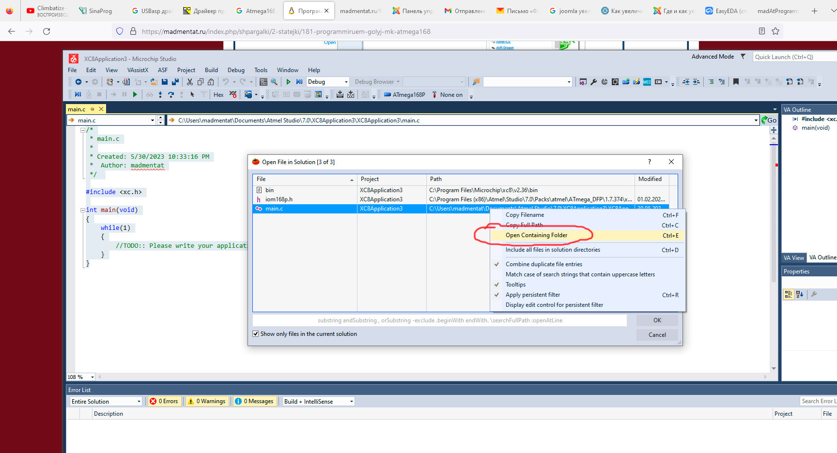The height and width of the screenshot is (453, 837).
Task: Open the VAssistX menu
Action: (138, 70)
